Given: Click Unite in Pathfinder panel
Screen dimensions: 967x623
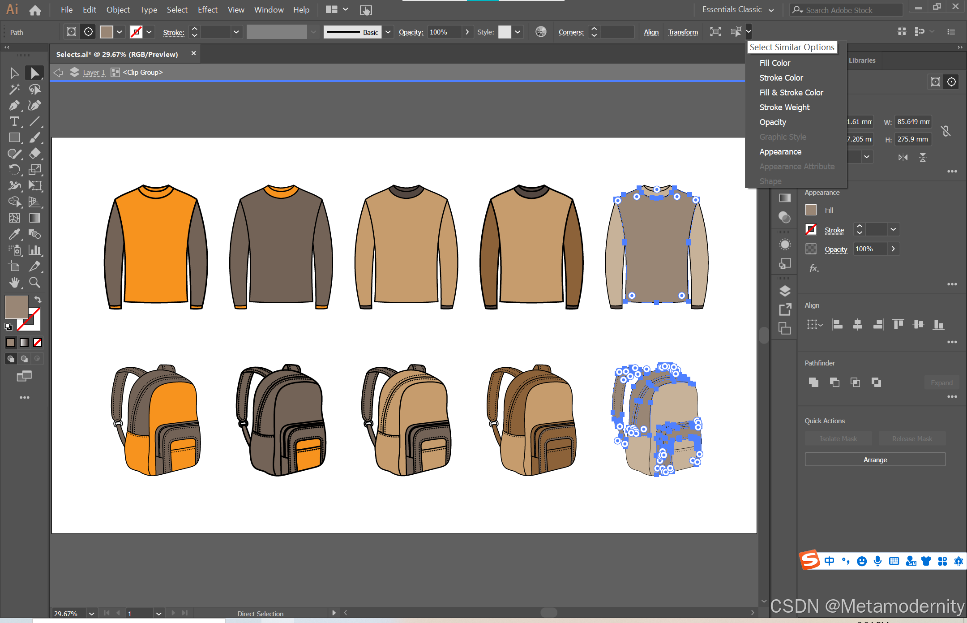Looking at the screenshot, I should pyautogui.click(x=813, y=382).
